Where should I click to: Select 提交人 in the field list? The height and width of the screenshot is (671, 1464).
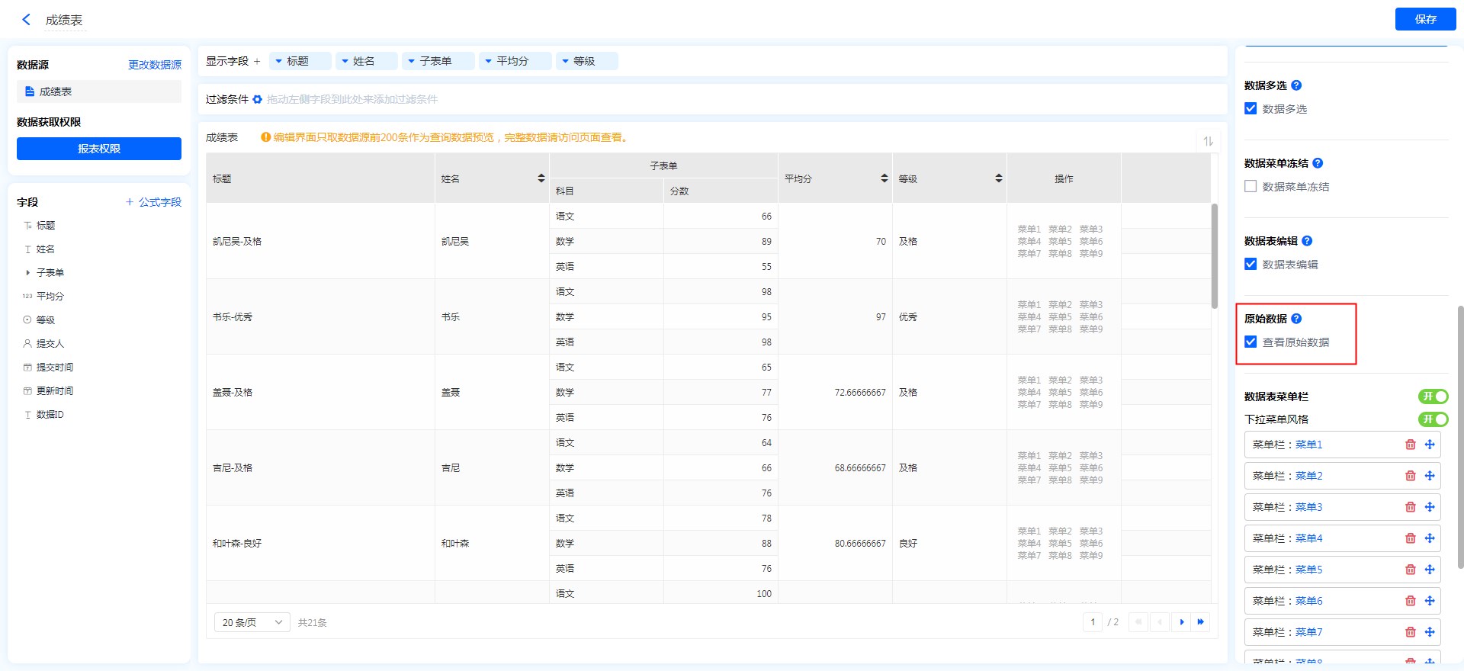click(50, 344)
